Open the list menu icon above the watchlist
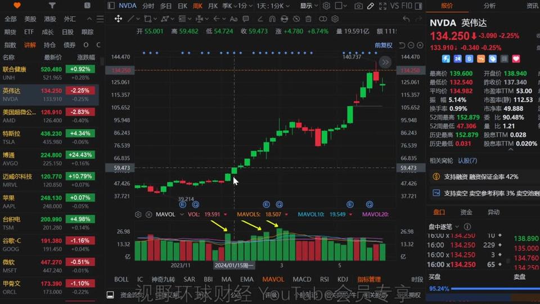The width and height of the screenshot is (540, 304). point(100,19)
